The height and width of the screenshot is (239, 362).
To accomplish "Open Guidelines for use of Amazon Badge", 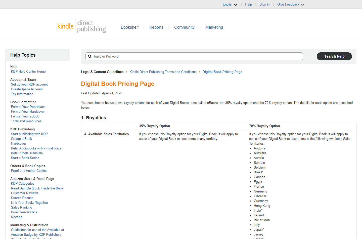I will pyautogui.click(x=37, y=232).
